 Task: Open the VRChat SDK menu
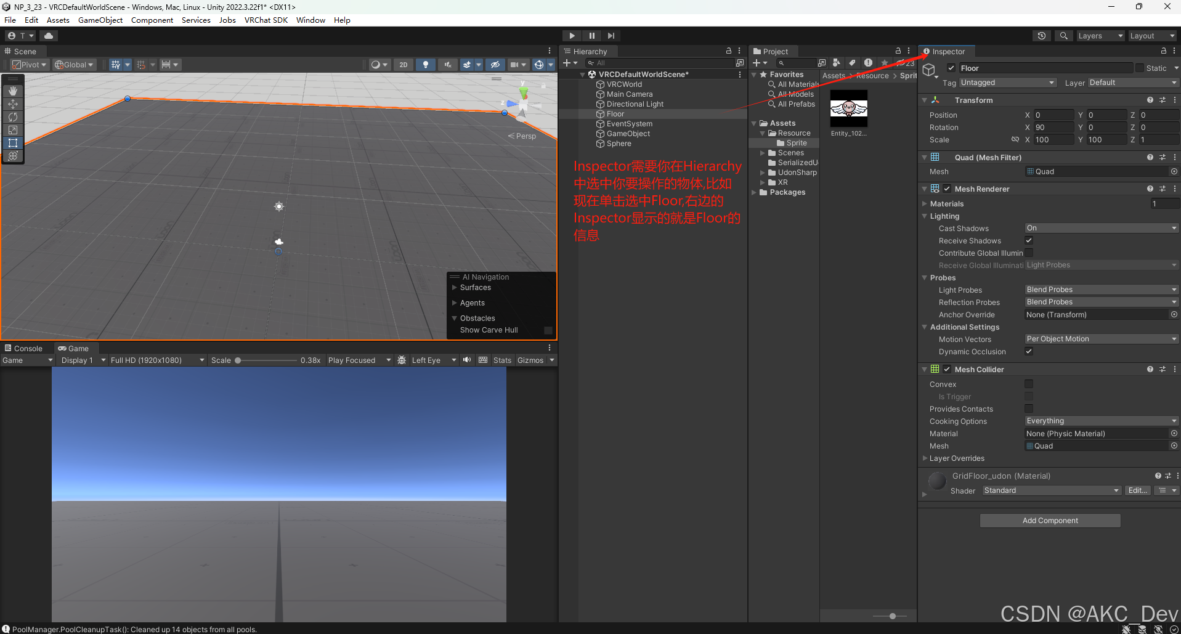tap(266, 20)
